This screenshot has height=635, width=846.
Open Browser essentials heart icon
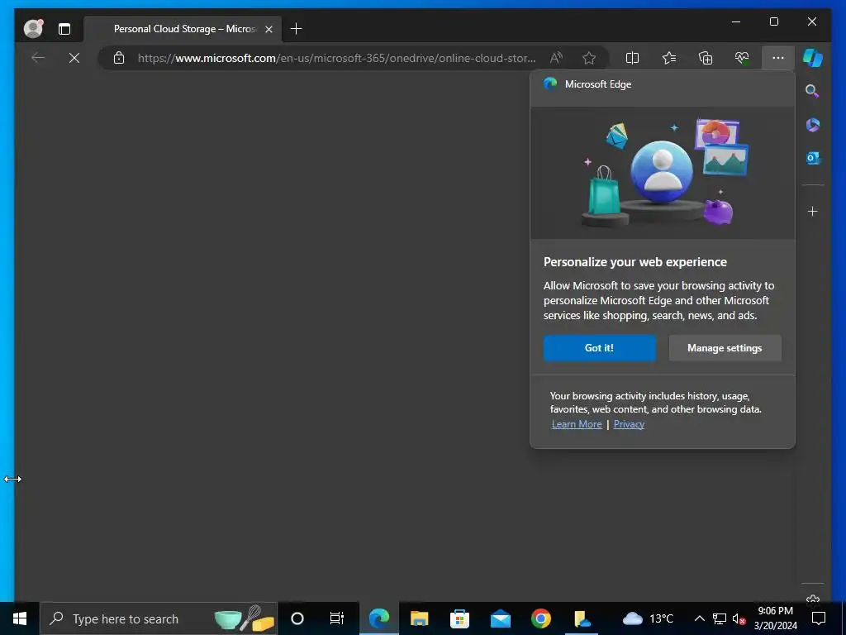click(742, 58)
